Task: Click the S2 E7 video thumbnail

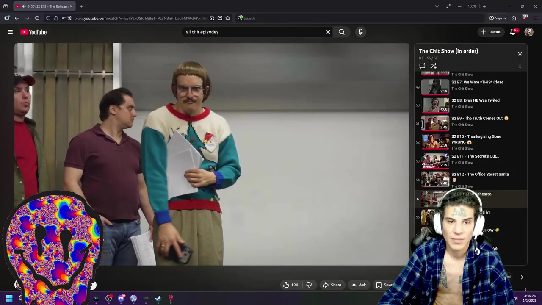Action: click(x=435, y=87)
